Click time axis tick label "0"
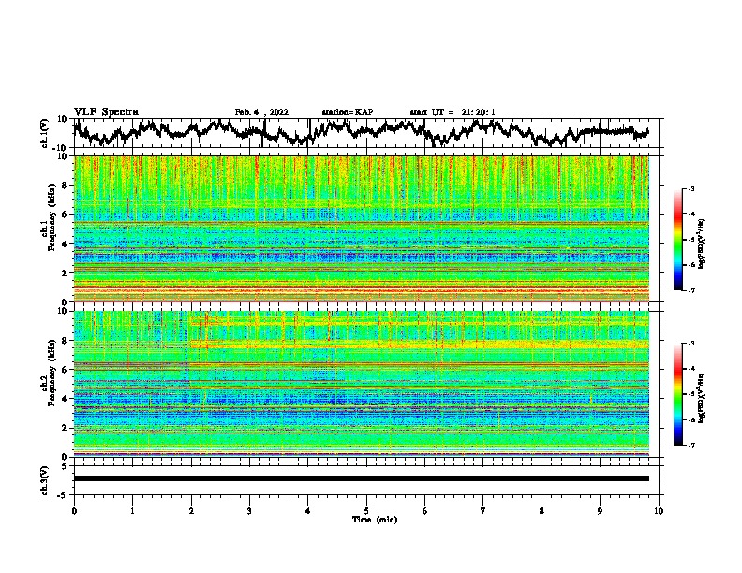Image resolution: width=742 pixels, height=573 pixels. [x=74, y=511]
